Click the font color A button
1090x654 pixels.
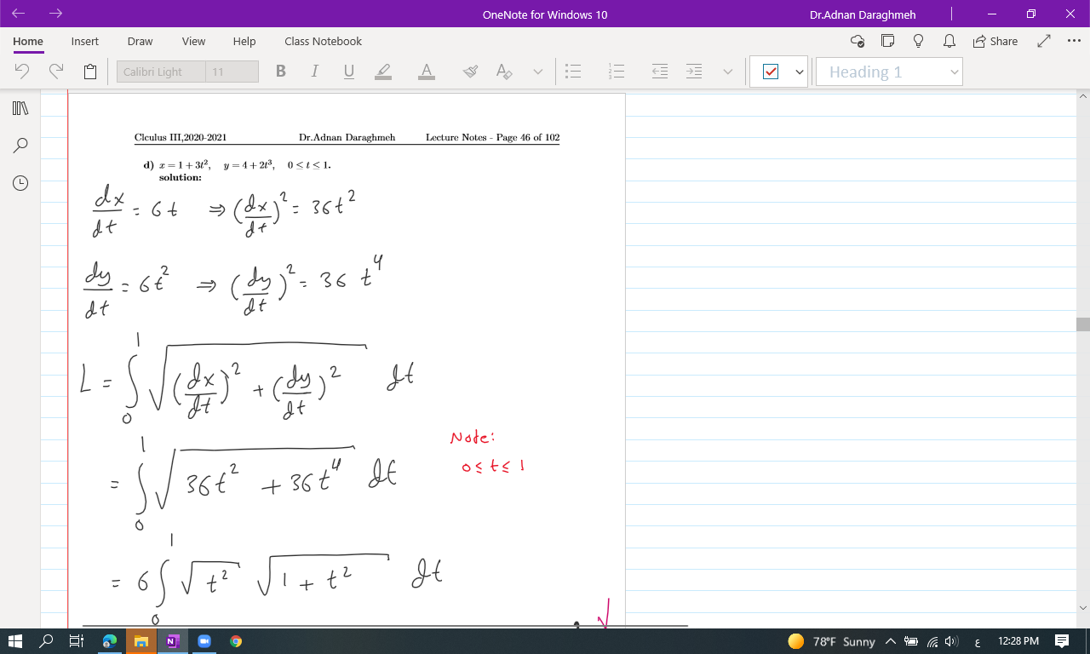[x=427, y=72]
